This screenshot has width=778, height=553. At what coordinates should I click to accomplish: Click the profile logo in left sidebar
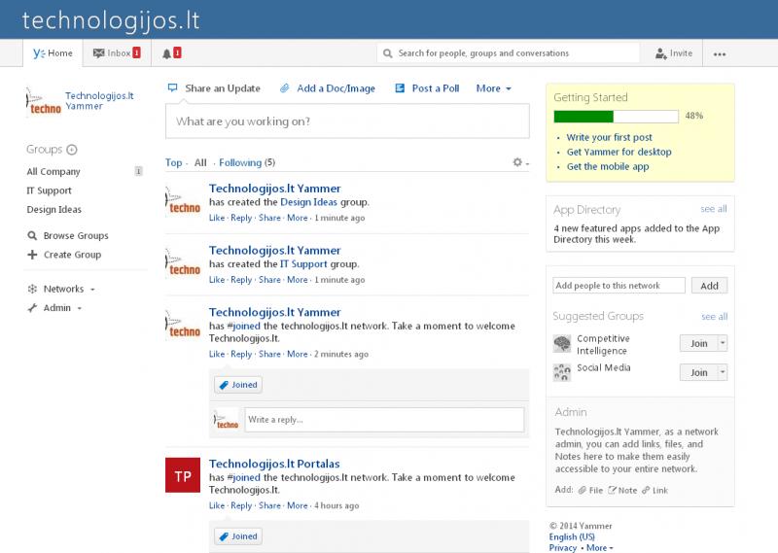(x=44, y=102)
